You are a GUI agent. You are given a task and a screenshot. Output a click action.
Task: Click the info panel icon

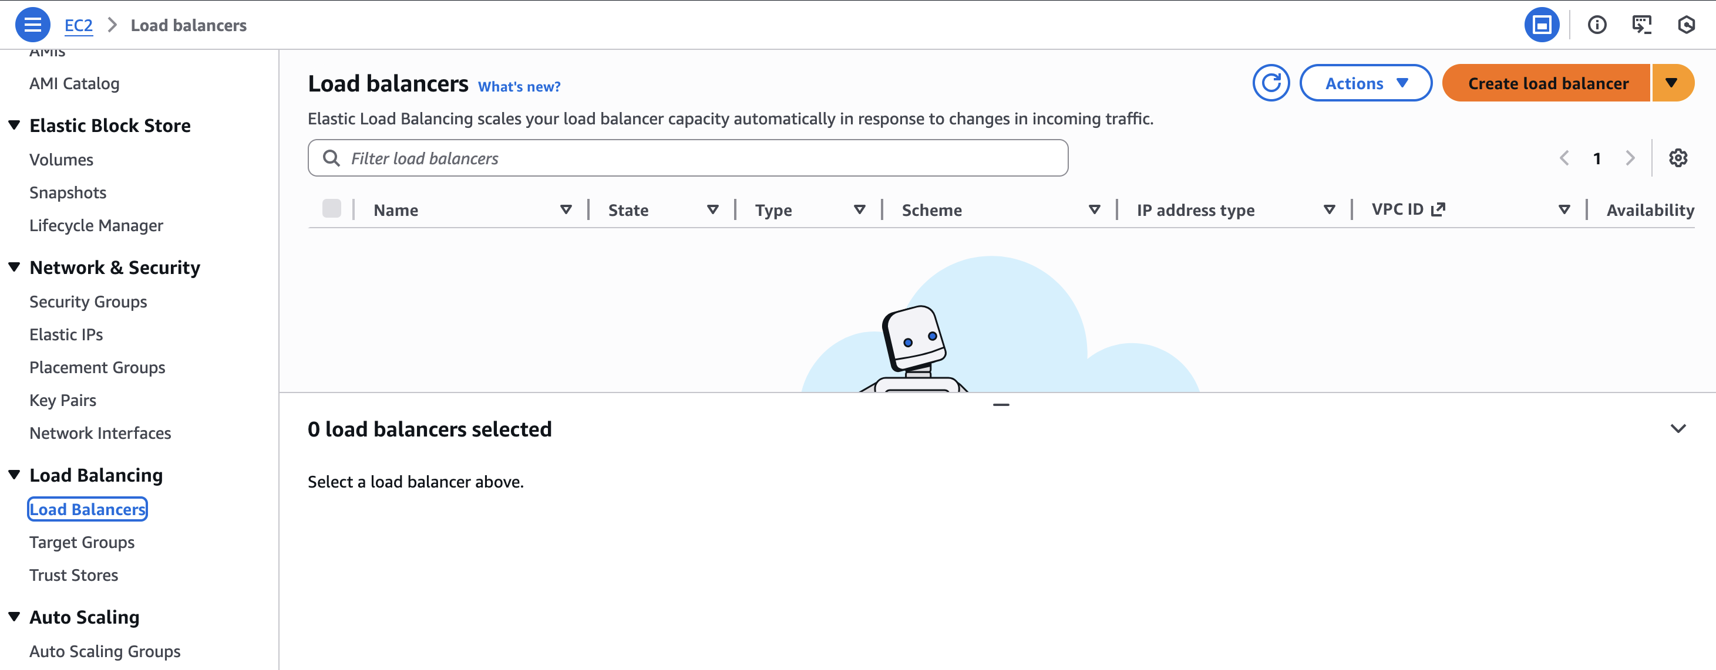point(1597,25)
